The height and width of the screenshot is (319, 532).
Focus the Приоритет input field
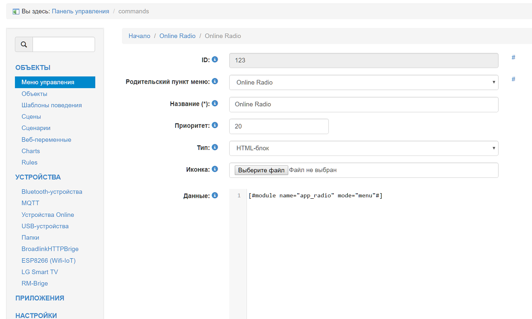pyautogui.click(x=279, y=126)
